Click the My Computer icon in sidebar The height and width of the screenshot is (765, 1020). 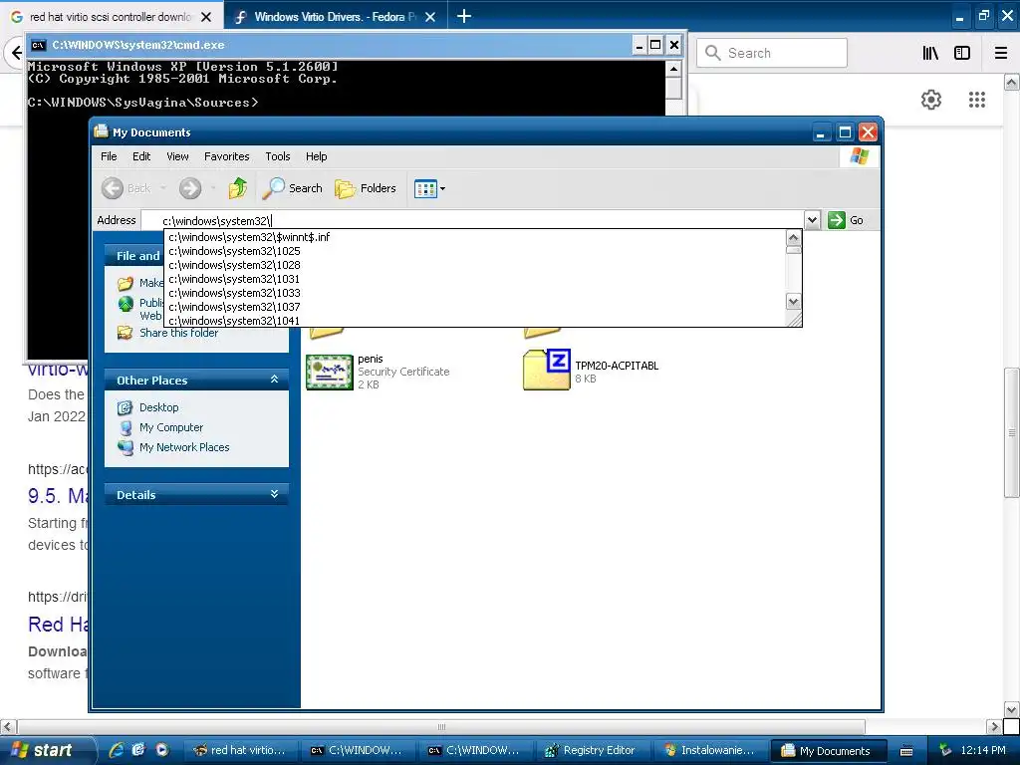point(125,428)
